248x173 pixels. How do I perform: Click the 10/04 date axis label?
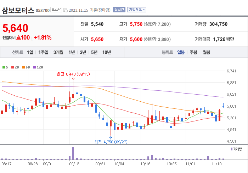[x=119, y=164]
